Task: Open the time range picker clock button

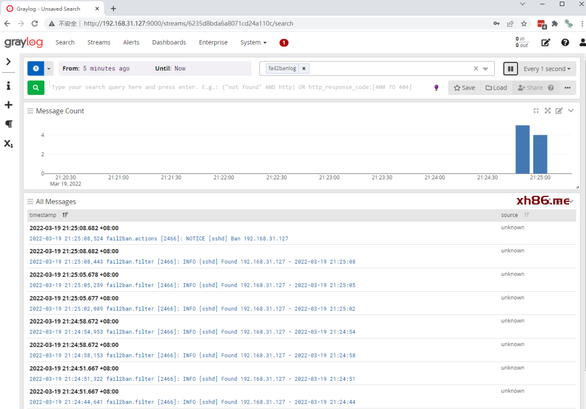Action: 36,69
